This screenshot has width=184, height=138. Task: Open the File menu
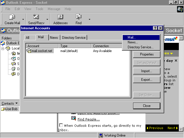8,9
